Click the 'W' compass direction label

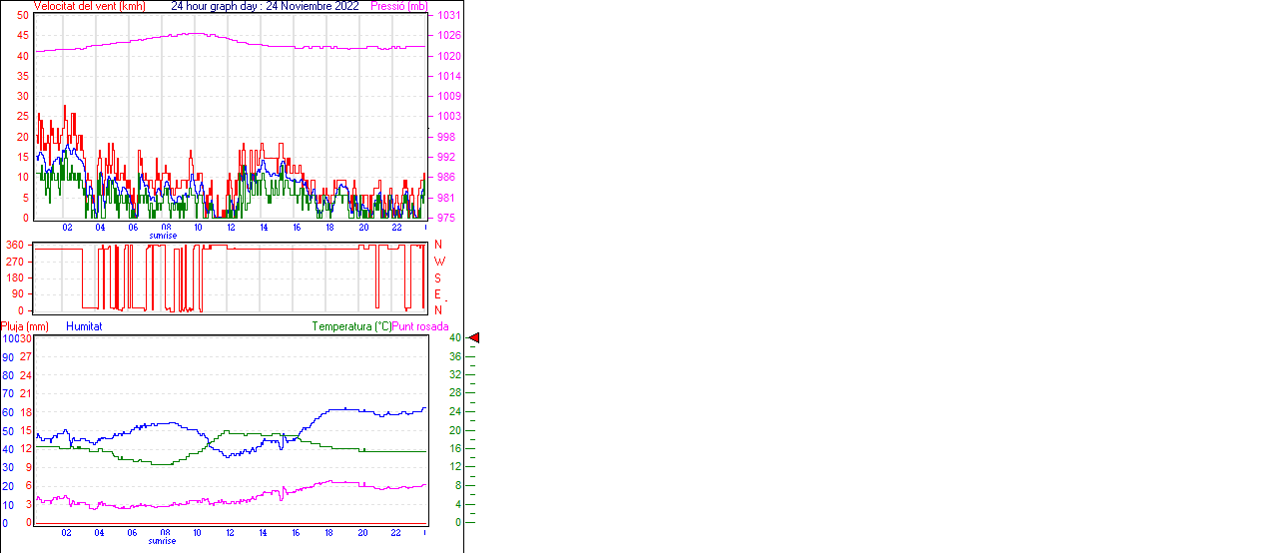pyautogui.click(x=438, y=262)
